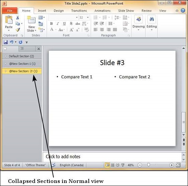Image resolution: width=188 pixels, height=186 pixels.
Task: Increase list indent level
Action: pos(102,24)
